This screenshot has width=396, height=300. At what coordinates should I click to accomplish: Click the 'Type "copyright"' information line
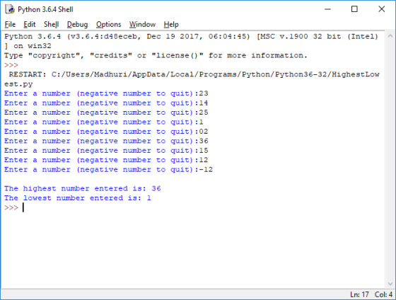pyautogui.click(x=156, y=56)
